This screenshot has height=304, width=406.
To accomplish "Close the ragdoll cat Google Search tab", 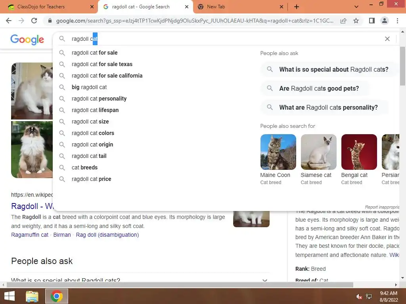I will [x=187, y=7].
